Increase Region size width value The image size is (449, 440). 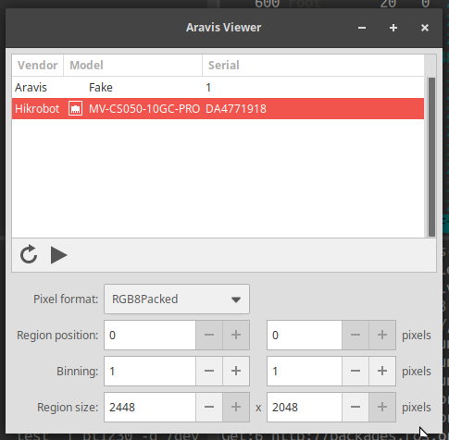point(236,408)
